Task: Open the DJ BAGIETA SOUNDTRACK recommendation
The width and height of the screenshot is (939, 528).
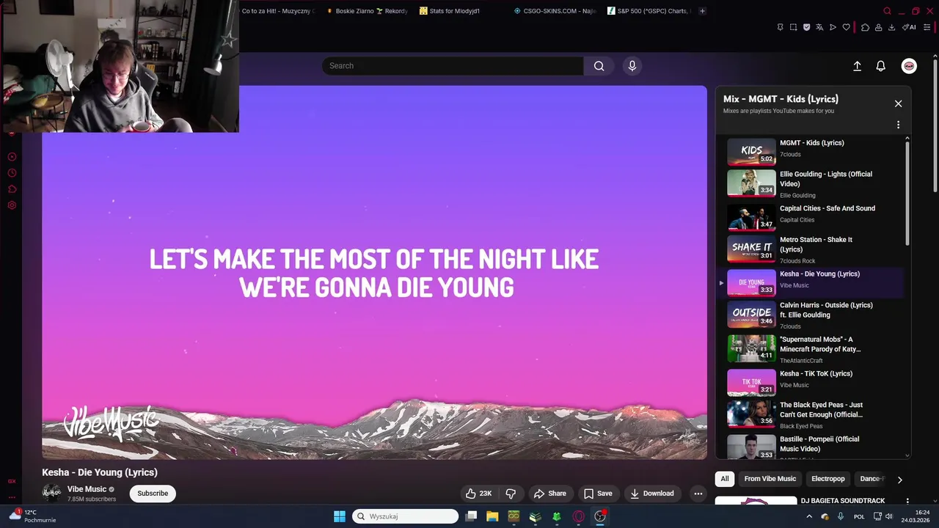Action: (843, 501)
